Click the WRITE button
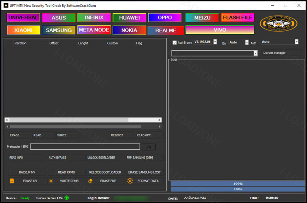Image resolution: width=307 pixels, height=203 pixels. (x=67, y=135)
